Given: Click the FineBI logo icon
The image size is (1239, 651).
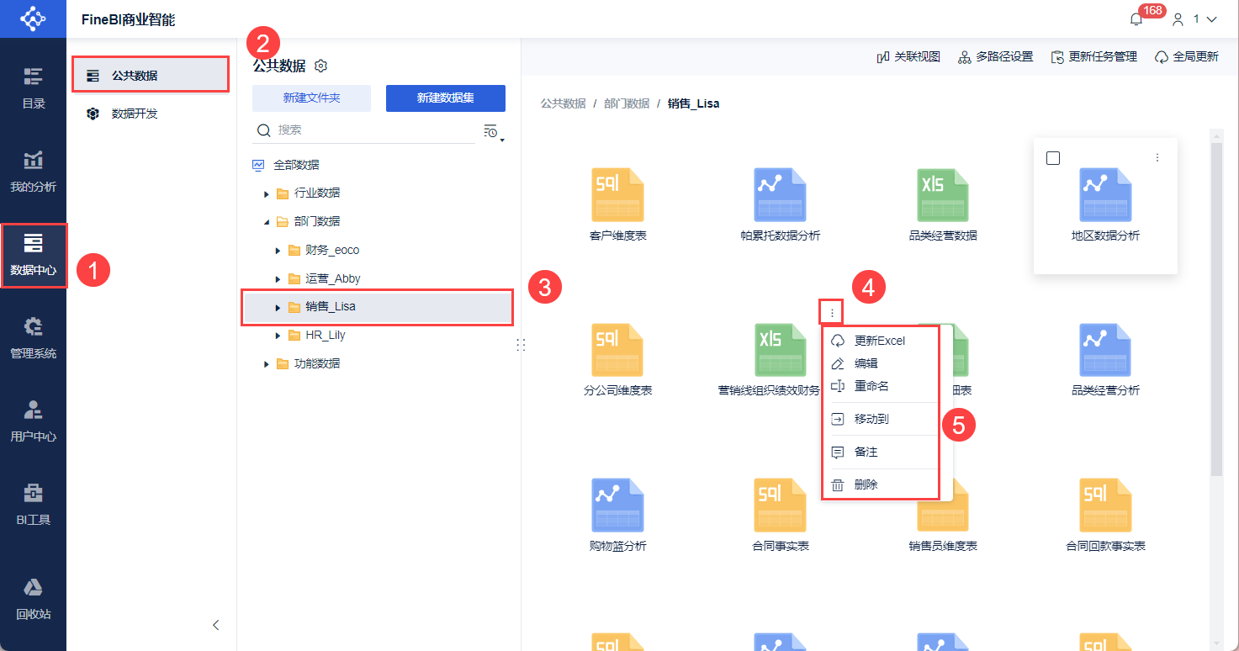Looking at the screenshot, I should (33, 19).
